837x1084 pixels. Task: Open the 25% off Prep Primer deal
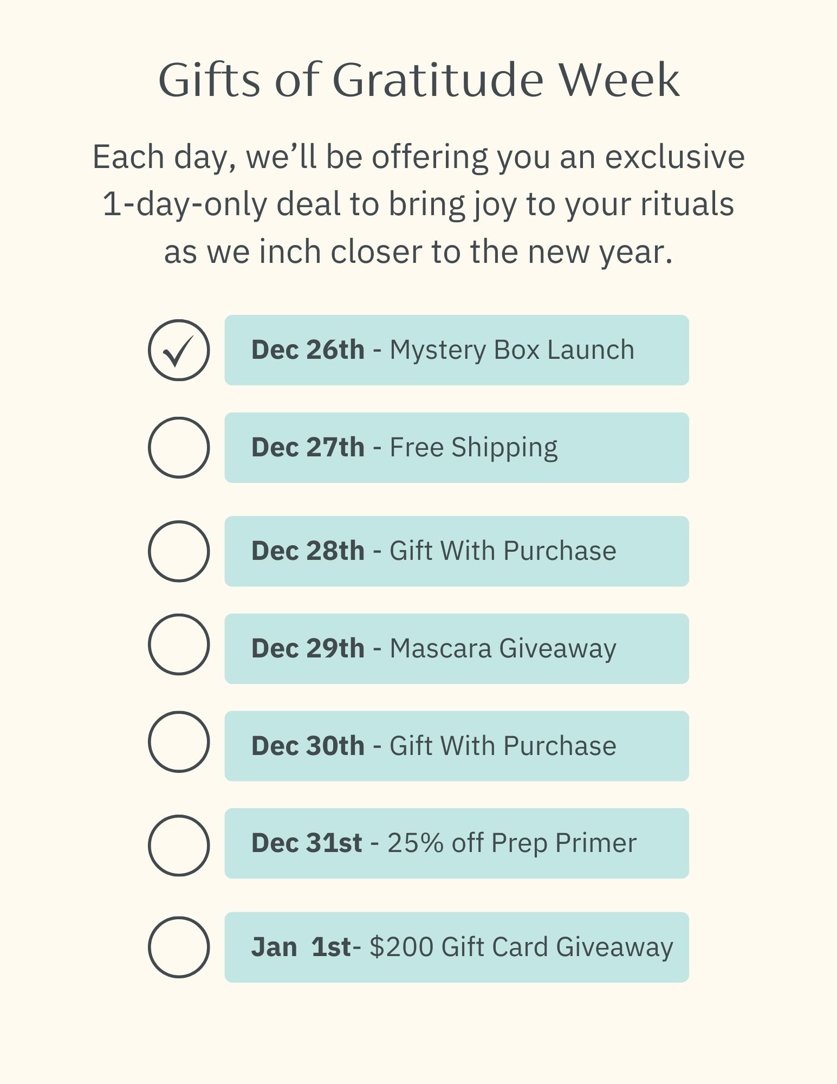click(457, 843)
